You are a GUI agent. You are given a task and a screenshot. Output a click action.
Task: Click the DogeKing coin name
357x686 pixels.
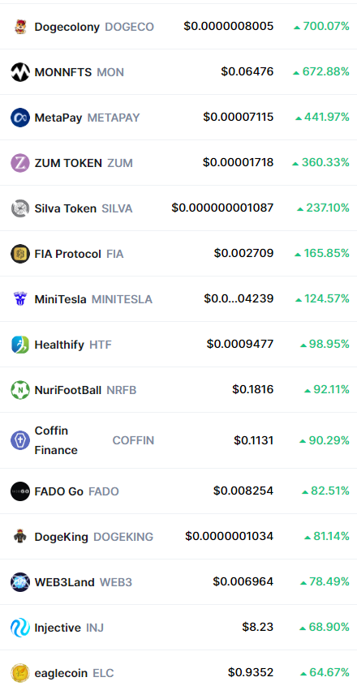click(61, 537)
